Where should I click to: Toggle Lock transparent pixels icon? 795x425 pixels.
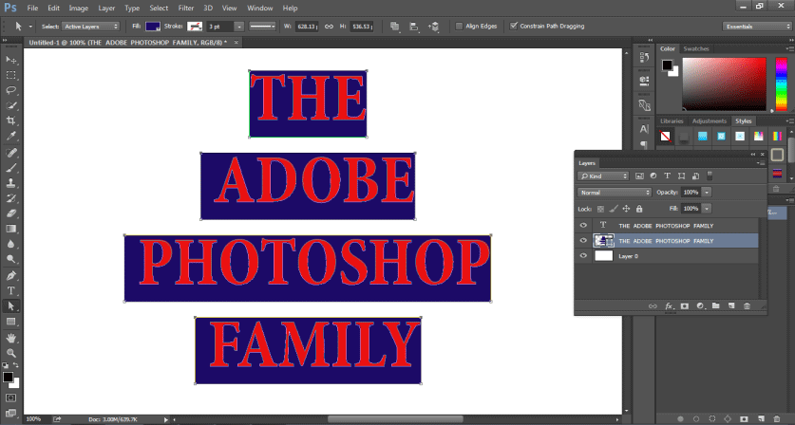[600, 209]
